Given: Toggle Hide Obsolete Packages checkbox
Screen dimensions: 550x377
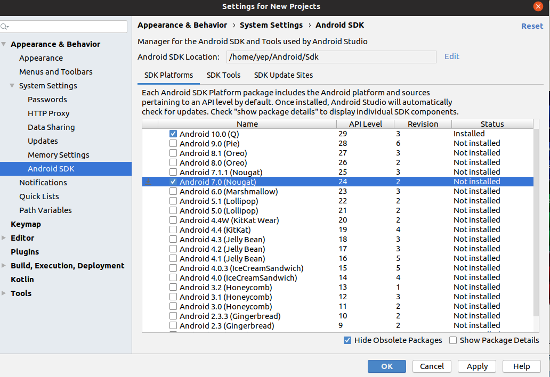Looking at the screenshot, I should click(x=347, y=340).
